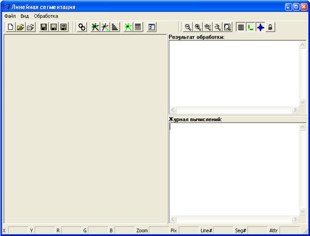Click right arrow of Журнал вычислений horizontal scrollbar
Viewport: 310px width, 236px height.
click(x=295, y=219)
